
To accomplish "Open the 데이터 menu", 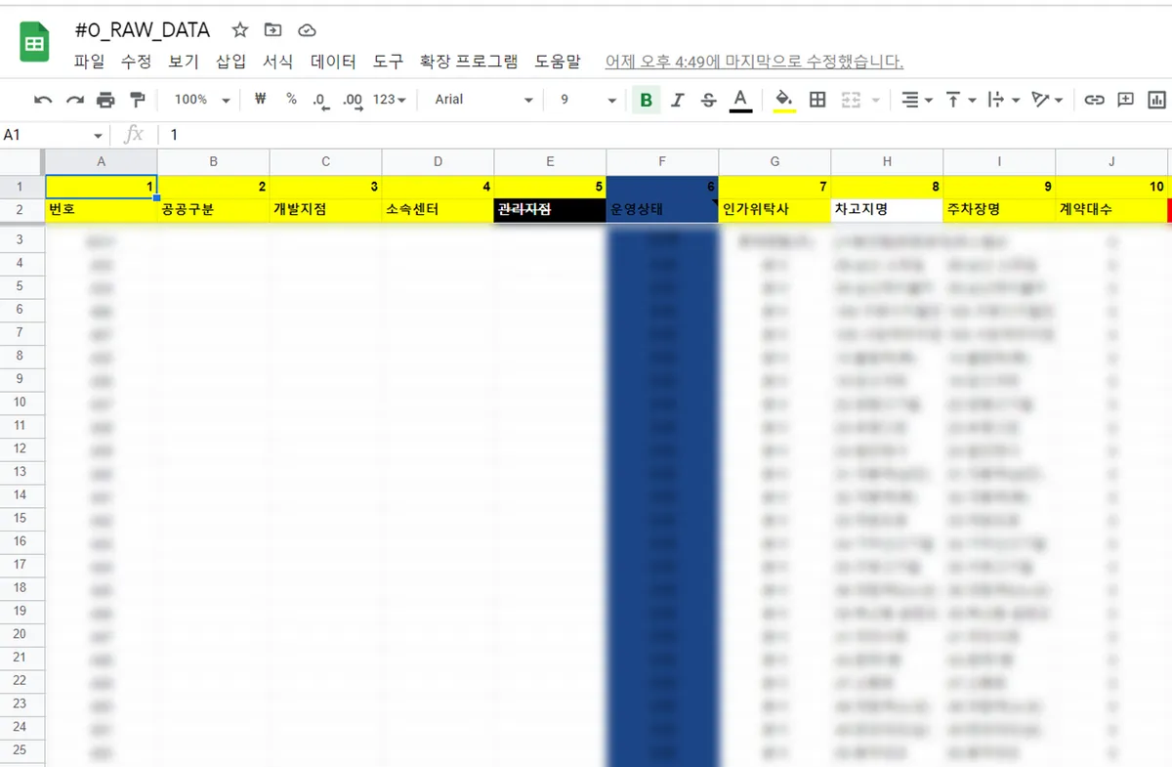I will (x=333, y=62).
